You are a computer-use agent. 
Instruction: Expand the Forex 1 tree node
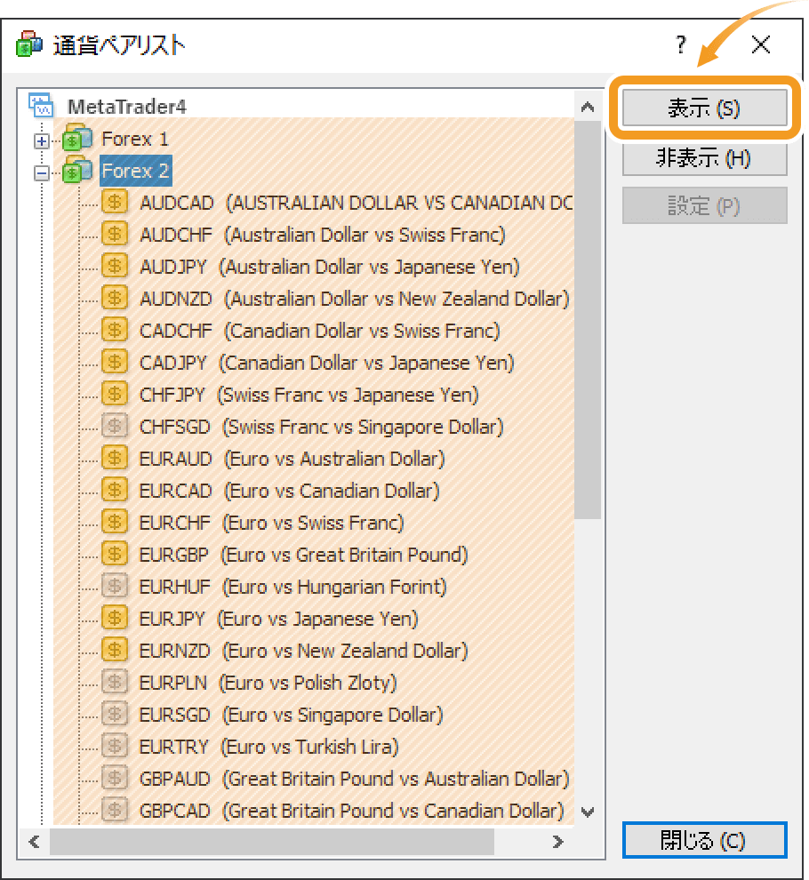click(41, 140)
